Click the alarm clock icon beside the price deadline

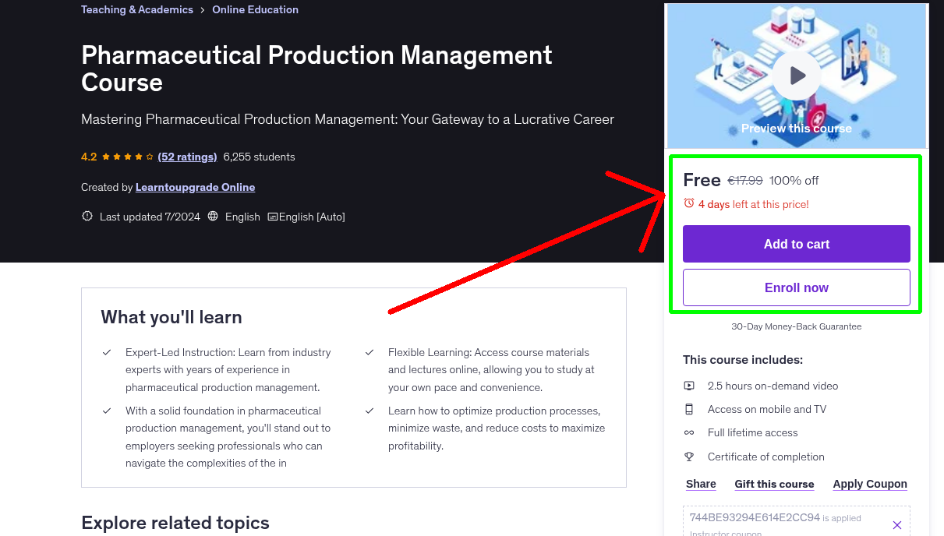pos(688,203)
